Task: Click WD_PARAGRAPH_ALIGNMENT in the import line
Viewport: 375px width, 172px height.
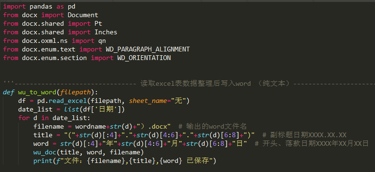Action: (147, 50)
